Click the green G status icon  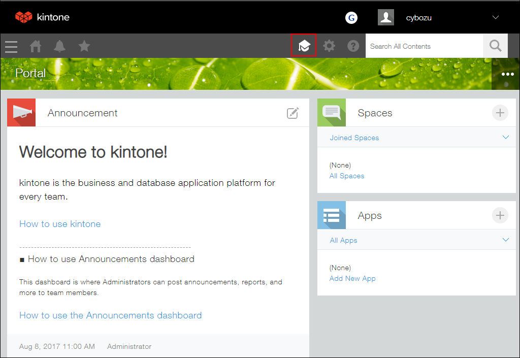click(x=351, y=17)
